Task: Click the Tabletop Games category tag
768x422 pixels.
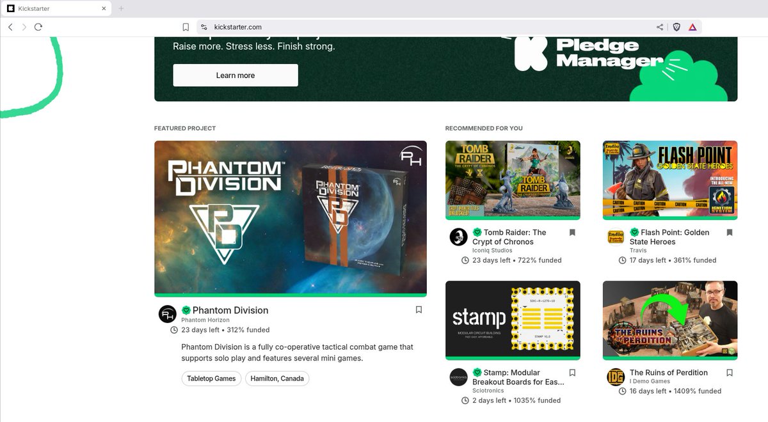Action: click(x=211, y=379)
